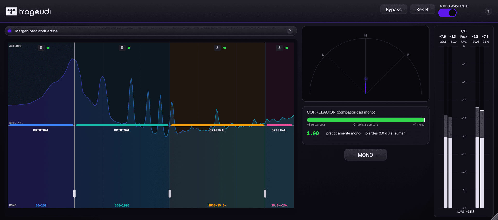Click ORIGINAL label under the 20-100 band
The height and width of the screenshot is (220, 498).
pos(41,130)
